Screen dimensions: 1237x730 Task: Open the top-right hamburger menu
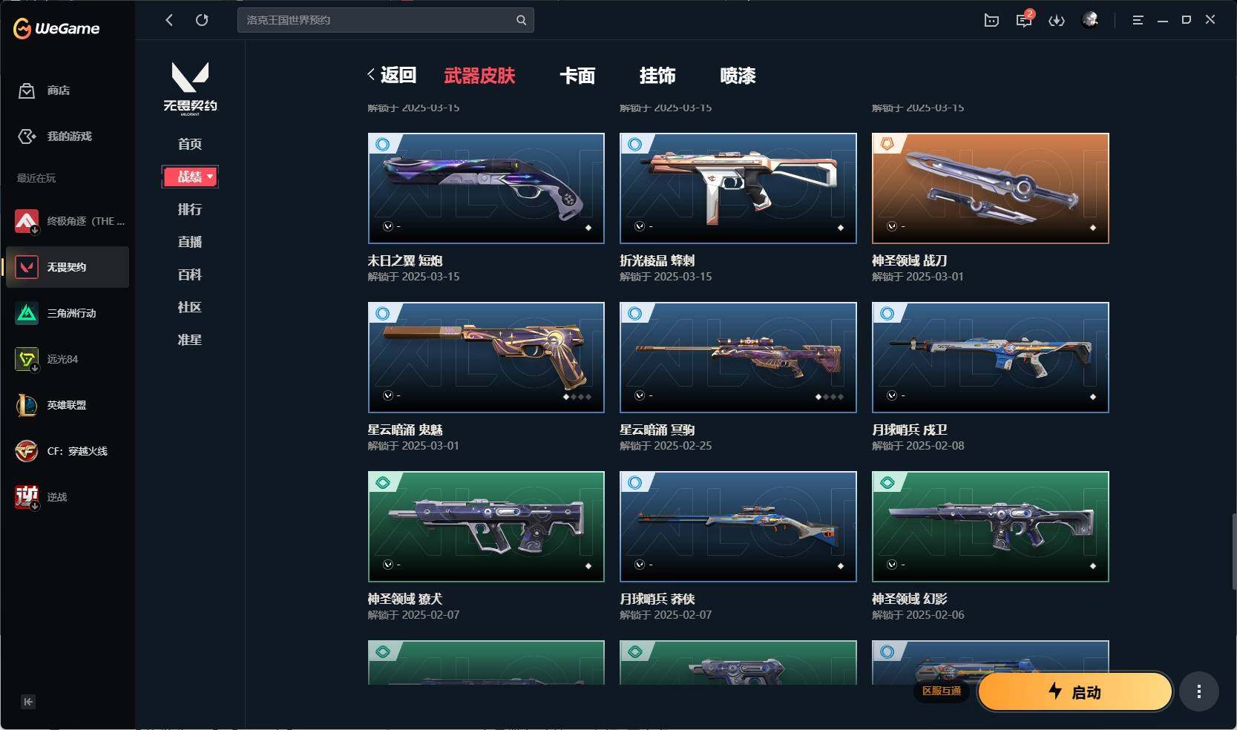click(x=1138, y=20)
